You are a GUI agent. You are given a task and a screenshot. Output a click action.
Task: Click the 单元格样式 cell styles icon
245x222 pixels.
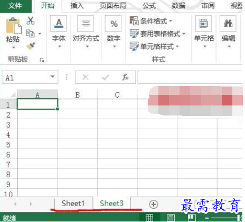134,46
